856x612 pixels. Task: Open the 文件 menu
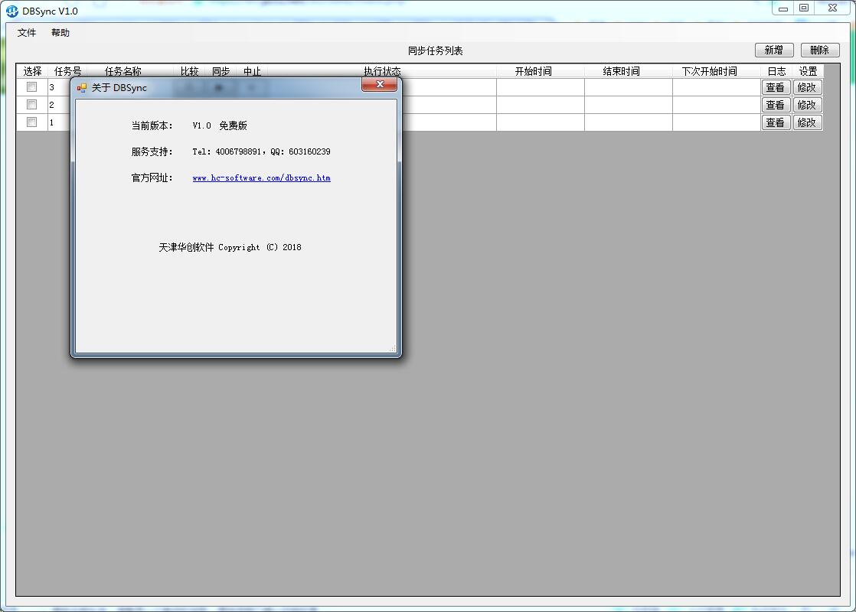pyautogui.click(x=27, y=33)
